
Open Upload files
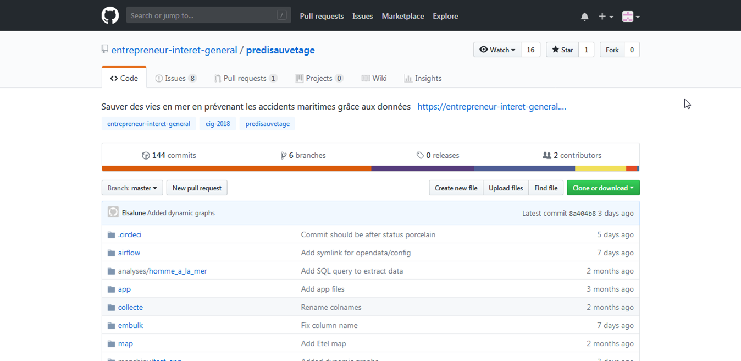[x=506, y=188]
